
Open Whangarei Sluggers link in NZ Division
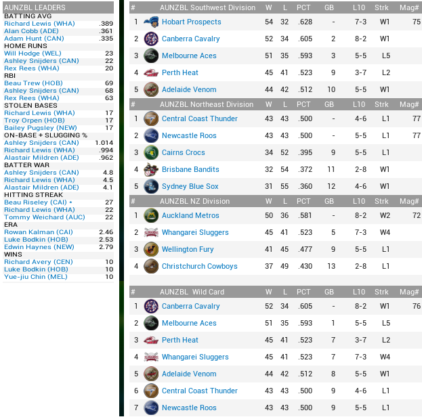[195, 232]
